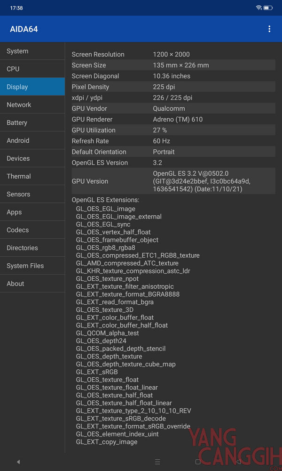Select the Display sidebar item

[32, 87]
